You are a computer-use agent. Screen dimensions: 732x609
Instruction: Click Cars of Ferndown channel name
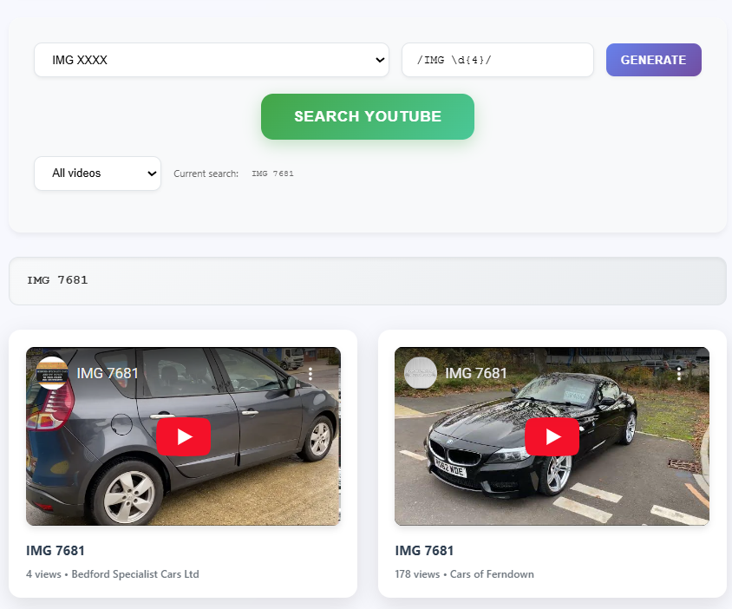tap(492, 574)
